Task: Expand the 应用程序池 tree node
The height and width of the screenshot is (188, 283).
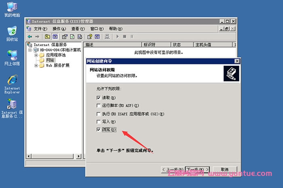Action: (x=36, y=55)
